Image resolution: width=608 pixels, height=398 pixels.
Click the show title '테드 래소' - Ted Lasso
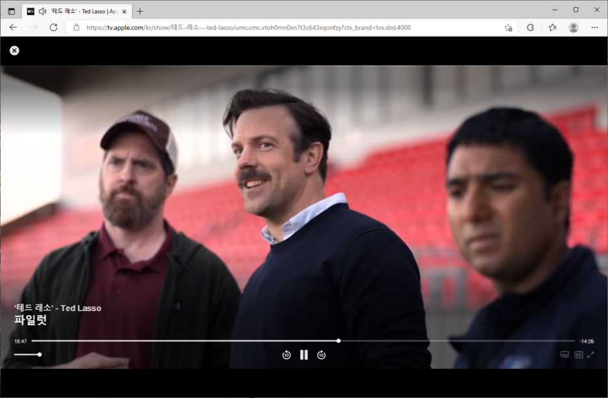coord(58,308)
